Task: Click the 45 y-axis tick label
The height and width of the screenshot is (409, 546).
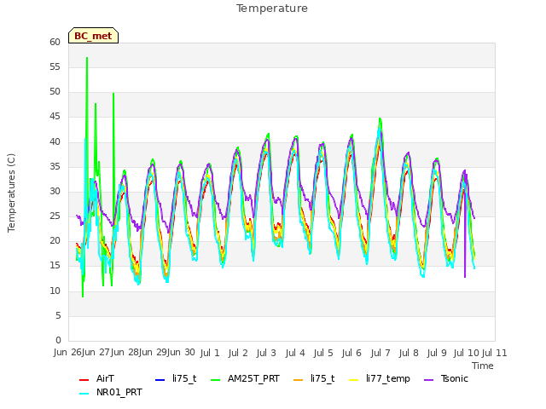Action: [55, 117]
